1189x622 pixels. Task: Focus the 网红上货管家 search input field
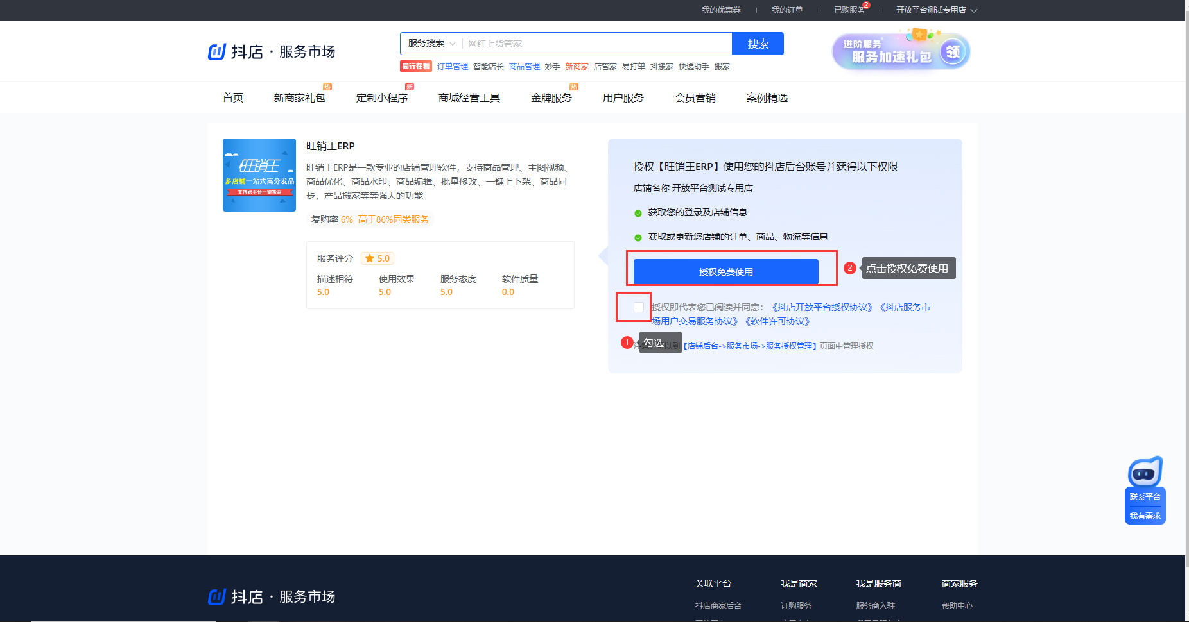(x=597, y=44)
